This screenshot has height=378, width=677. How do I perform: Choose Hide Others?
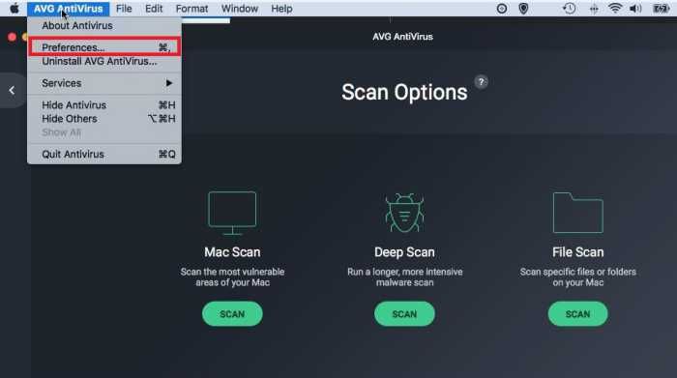(x=104, y=119)
